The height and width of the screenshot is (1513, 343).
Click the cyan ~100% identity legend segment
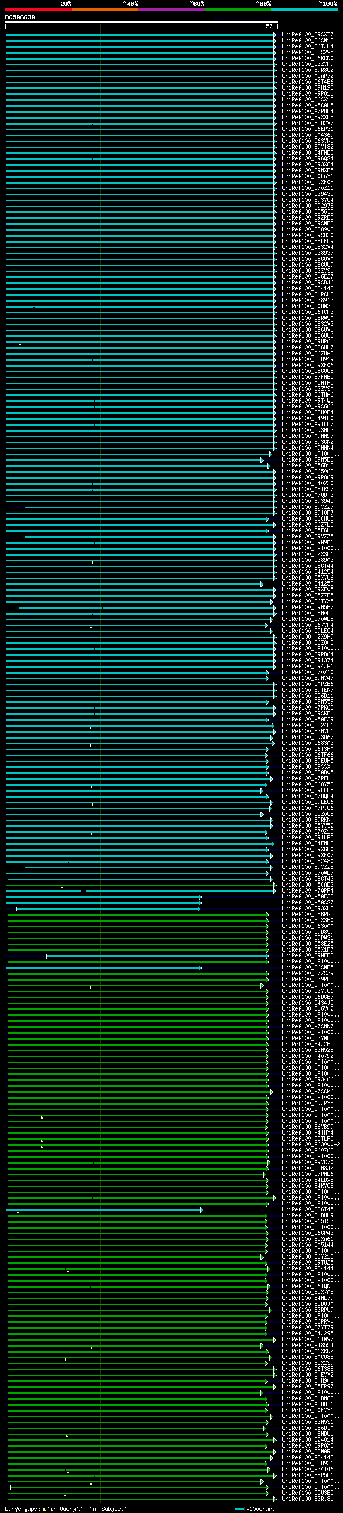click(x=305, y=10)
